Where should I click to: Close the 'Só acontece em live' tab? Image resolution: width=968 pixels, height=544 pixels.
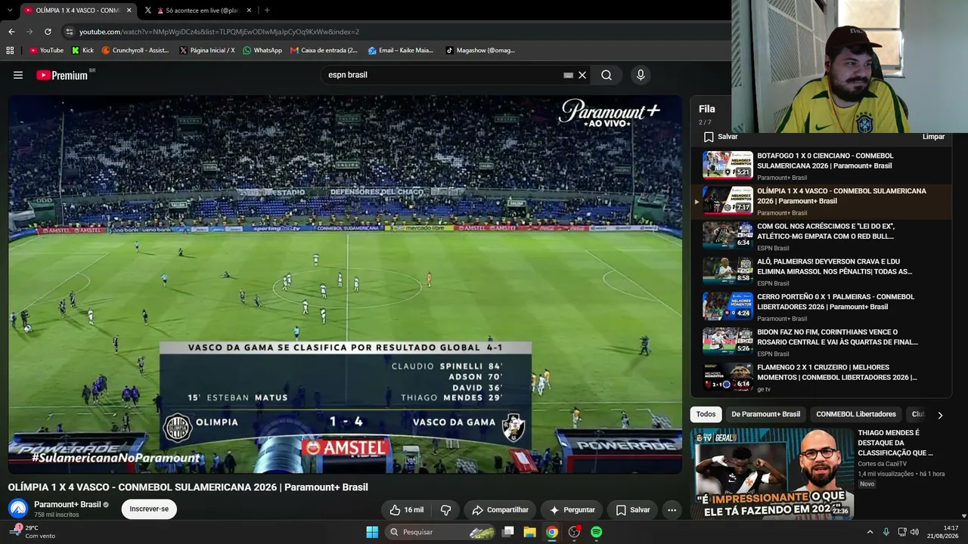tap(250, 11)
